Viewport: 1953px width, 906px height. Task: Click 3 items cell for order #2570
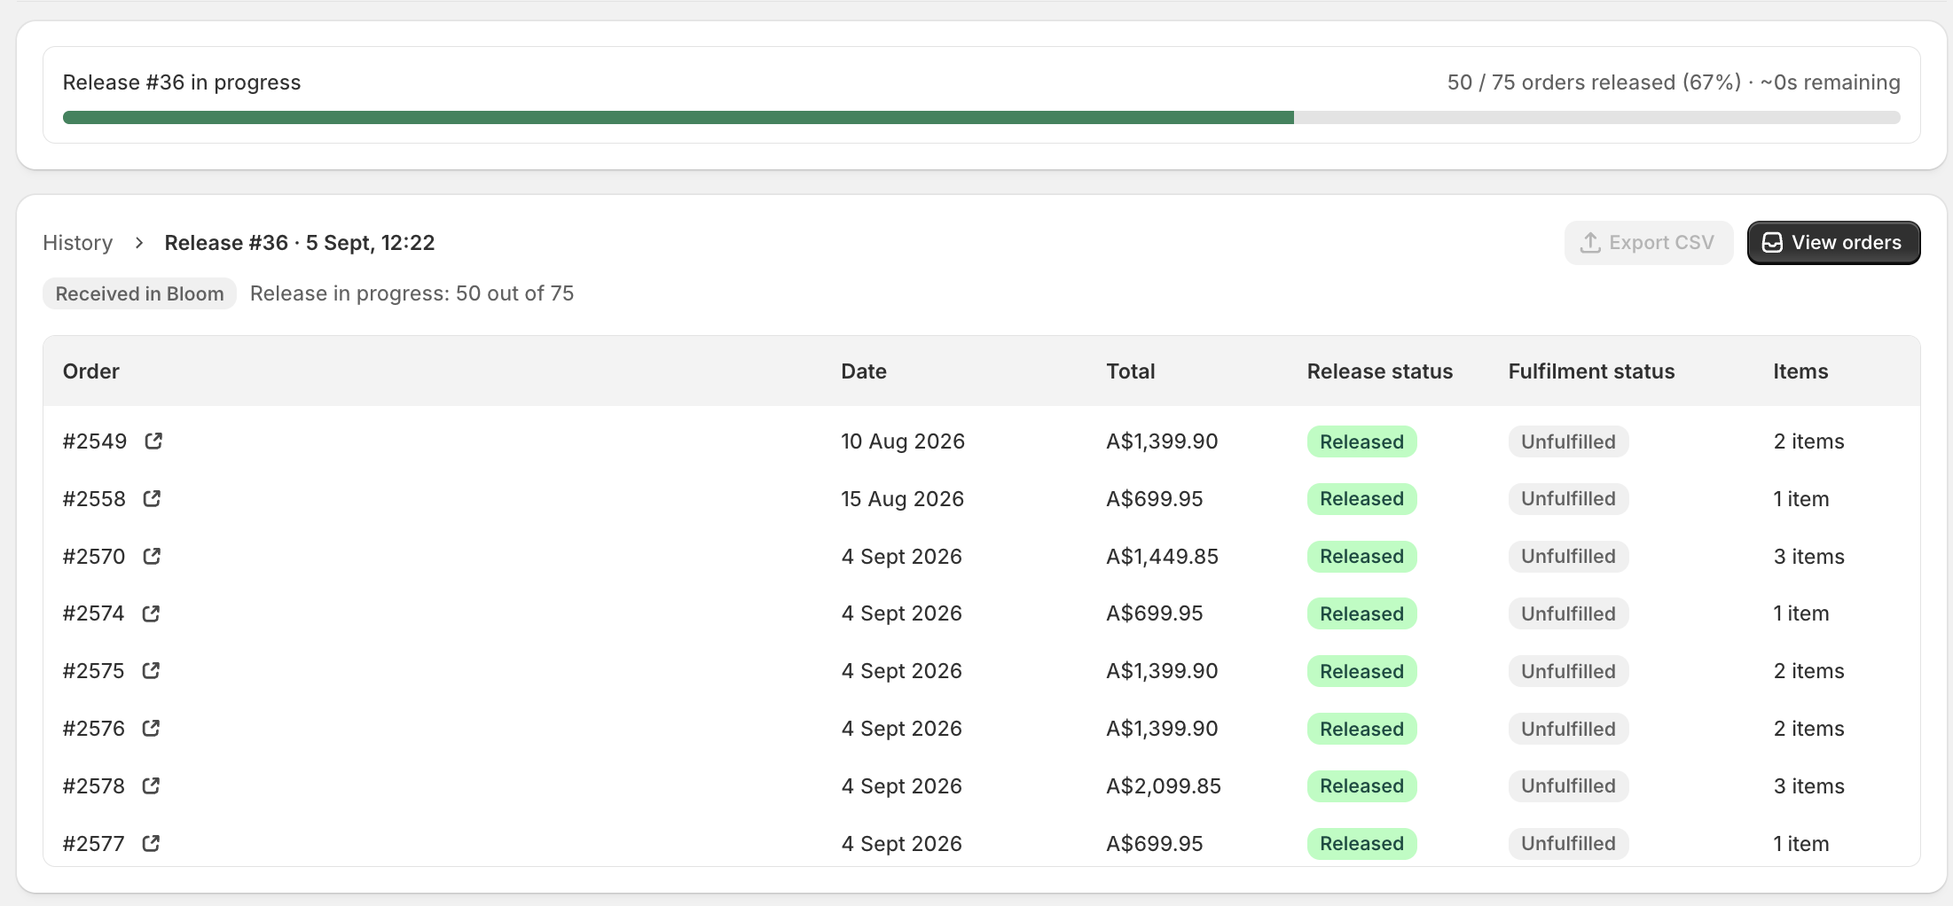(1808, 557)
